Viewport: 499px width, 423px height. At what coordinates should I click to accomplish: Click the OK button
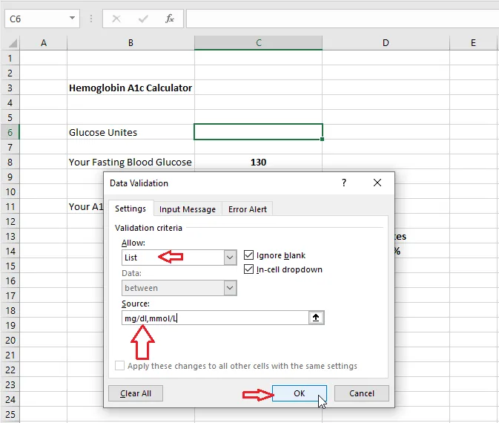[x=299, y=393]
